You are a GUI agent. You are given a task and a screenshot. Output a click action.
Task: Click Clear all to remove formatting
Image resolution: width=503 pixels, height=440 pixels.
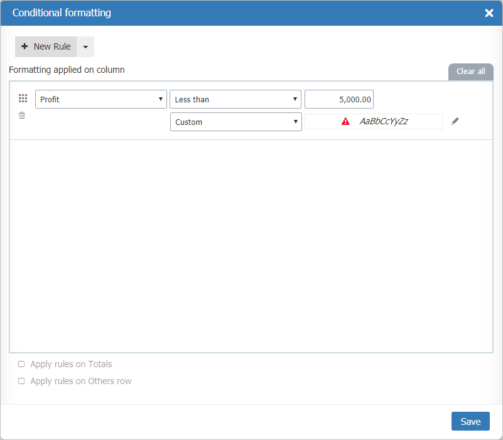click(470, 72)
